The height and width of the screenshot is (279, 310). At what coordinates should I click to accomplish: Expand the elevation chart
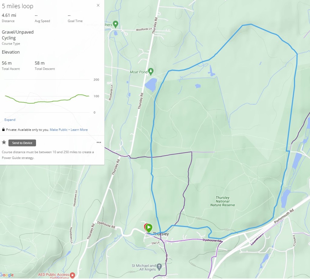(10, 120)
